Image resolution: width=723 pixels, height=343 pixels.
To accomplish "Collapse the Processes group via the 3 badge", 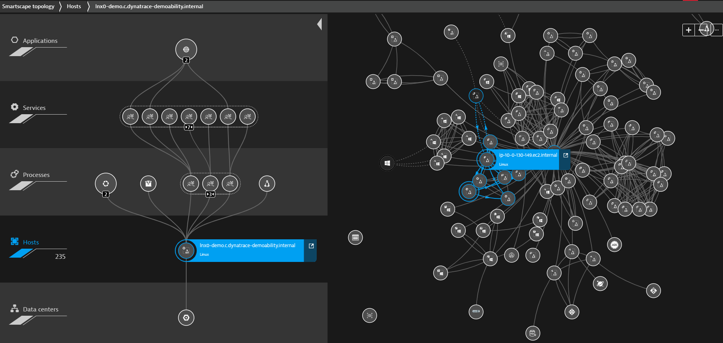I will (x=210, y=194).
